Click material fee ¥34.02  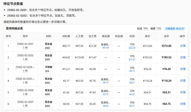pos(66,58)
